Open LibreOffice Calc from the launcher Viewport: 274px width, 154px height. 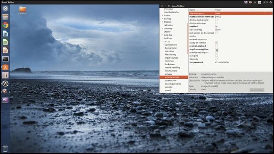click(5, 42)
